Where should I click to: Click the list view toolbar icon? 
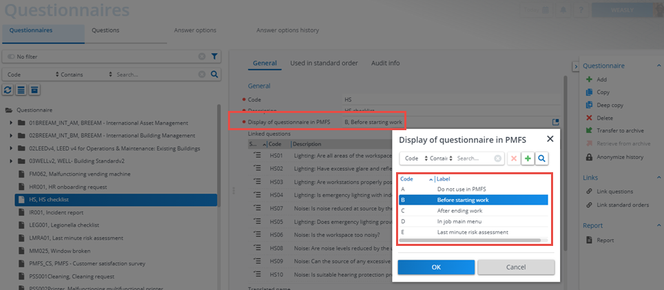click(x=21, y=90)
